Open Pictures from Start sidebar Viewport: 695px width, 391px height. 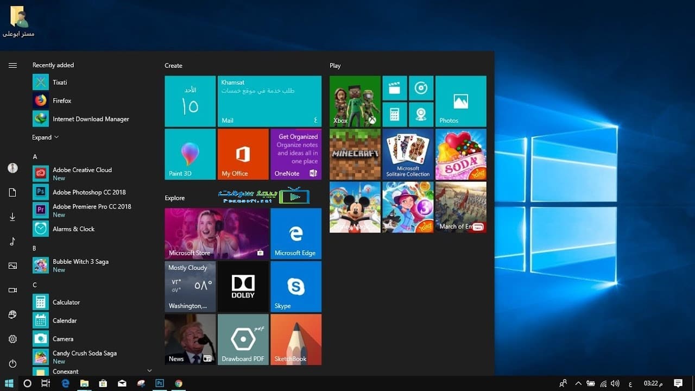tap(12, 266)
